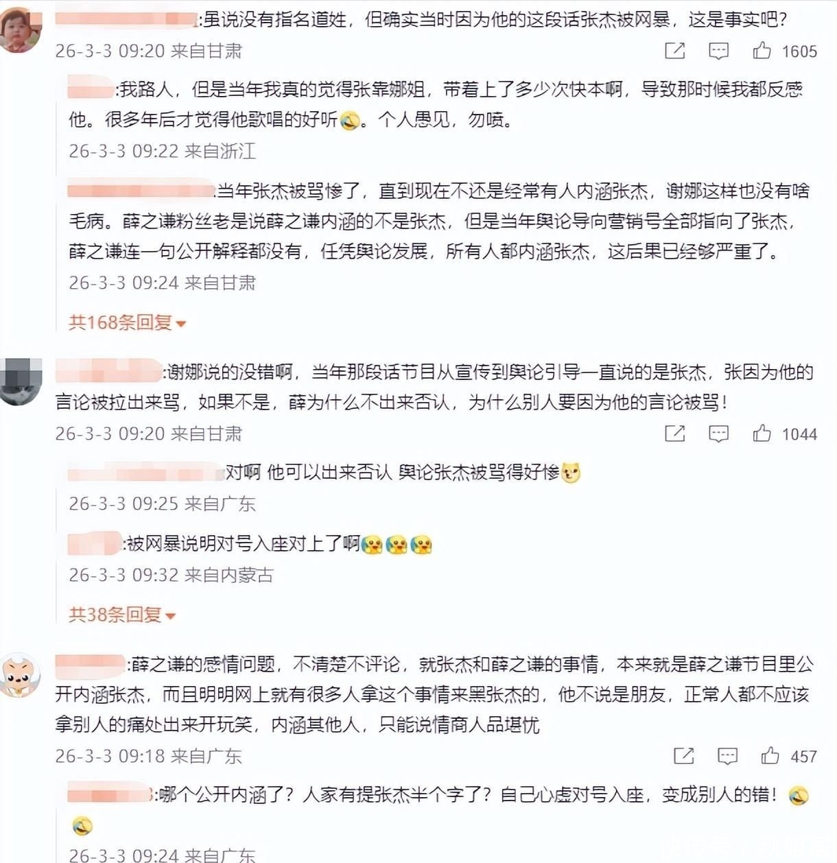
Task: Like the comment with 1605 likes
Action: [762, 50]
